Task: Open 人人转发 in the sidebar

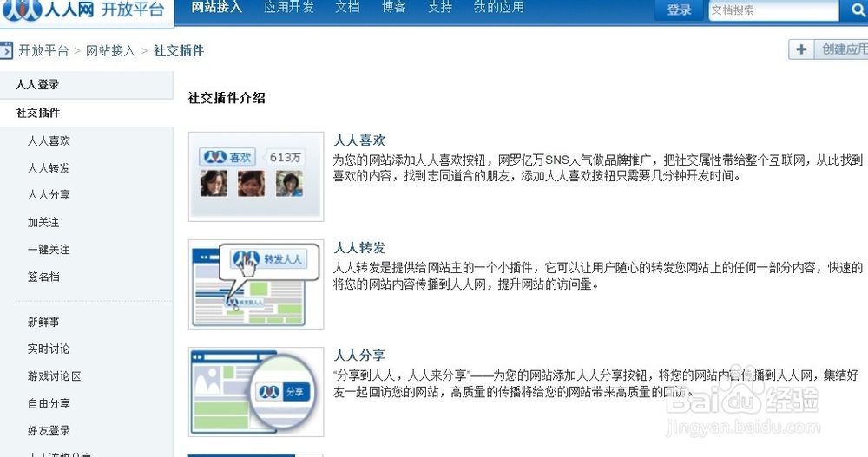Action: [49, 168]
